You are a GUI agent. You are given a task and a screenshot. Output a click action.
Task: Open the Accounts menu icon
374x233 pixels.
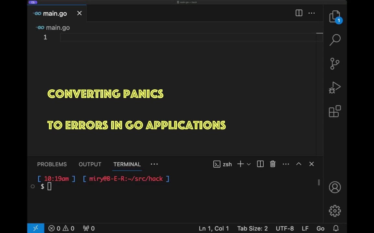tap(335, 187)
